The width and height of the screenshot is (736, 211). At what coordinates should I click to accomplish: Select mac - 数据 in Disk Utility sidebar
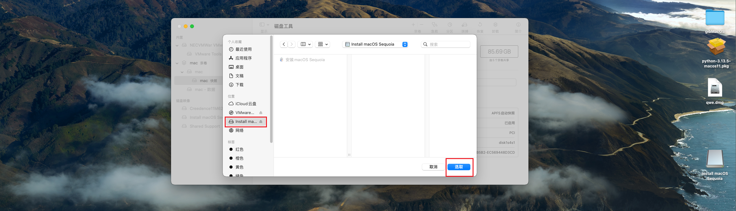point(201,90)
